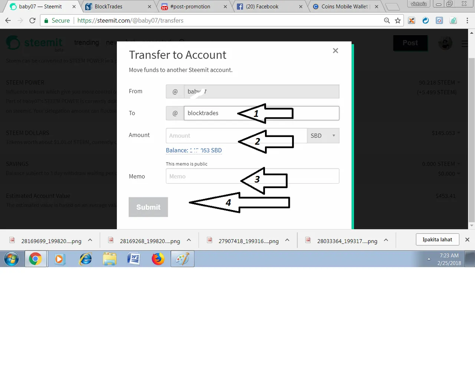Viewport: 475px width, 370px height.
Task: Click the Ipakita lahat button
Action: pos(437,240)
